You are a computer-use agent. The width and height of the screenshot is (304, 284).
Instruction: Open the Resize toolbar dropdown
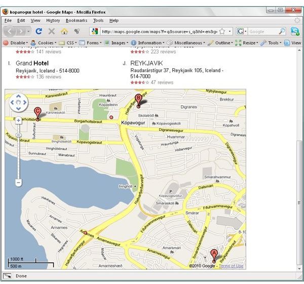click(x=247, y=43)
